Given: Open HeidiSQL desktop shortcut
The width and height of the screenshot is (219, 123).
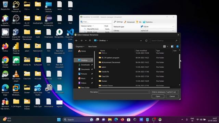Looking at the screenshot, I should click(5, 75).
